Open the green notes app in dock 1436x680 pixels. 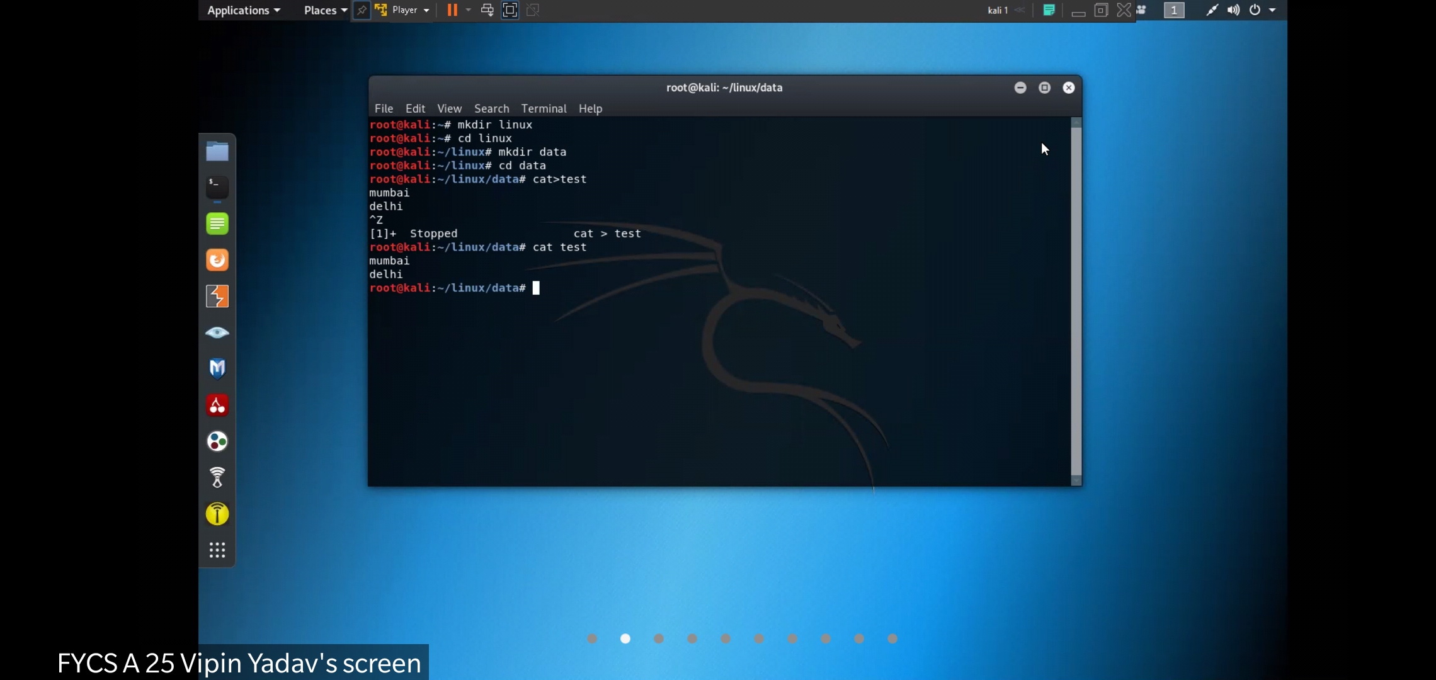click(x=217, y=224)
